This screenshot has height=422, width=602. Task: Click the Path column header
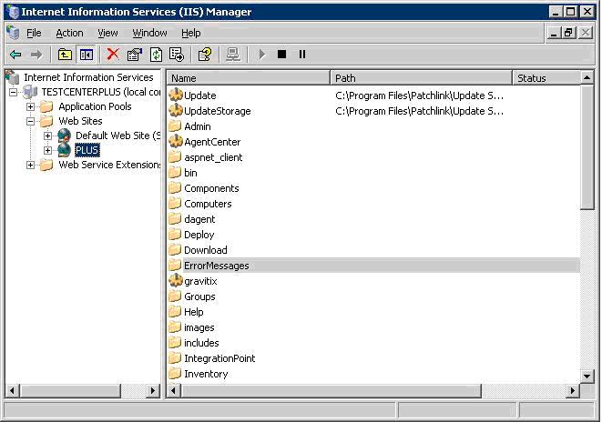click(x=419, y=78)
